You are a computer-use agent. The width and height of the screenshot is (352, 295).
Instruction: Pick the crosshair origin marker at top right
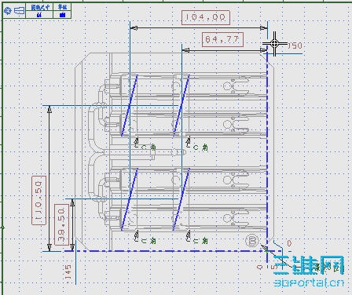tap(274, 44)
